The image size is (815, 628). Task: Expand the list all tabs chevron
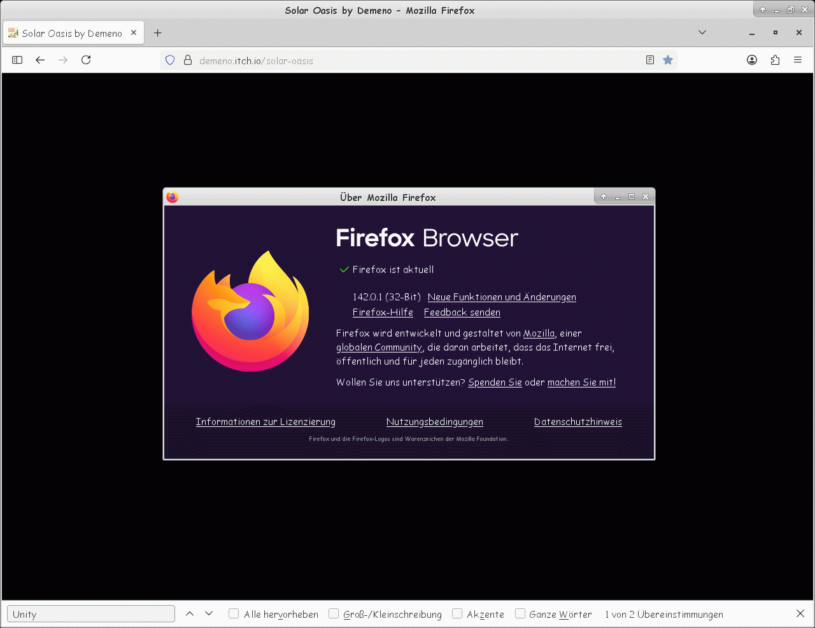tap(702, 32)
